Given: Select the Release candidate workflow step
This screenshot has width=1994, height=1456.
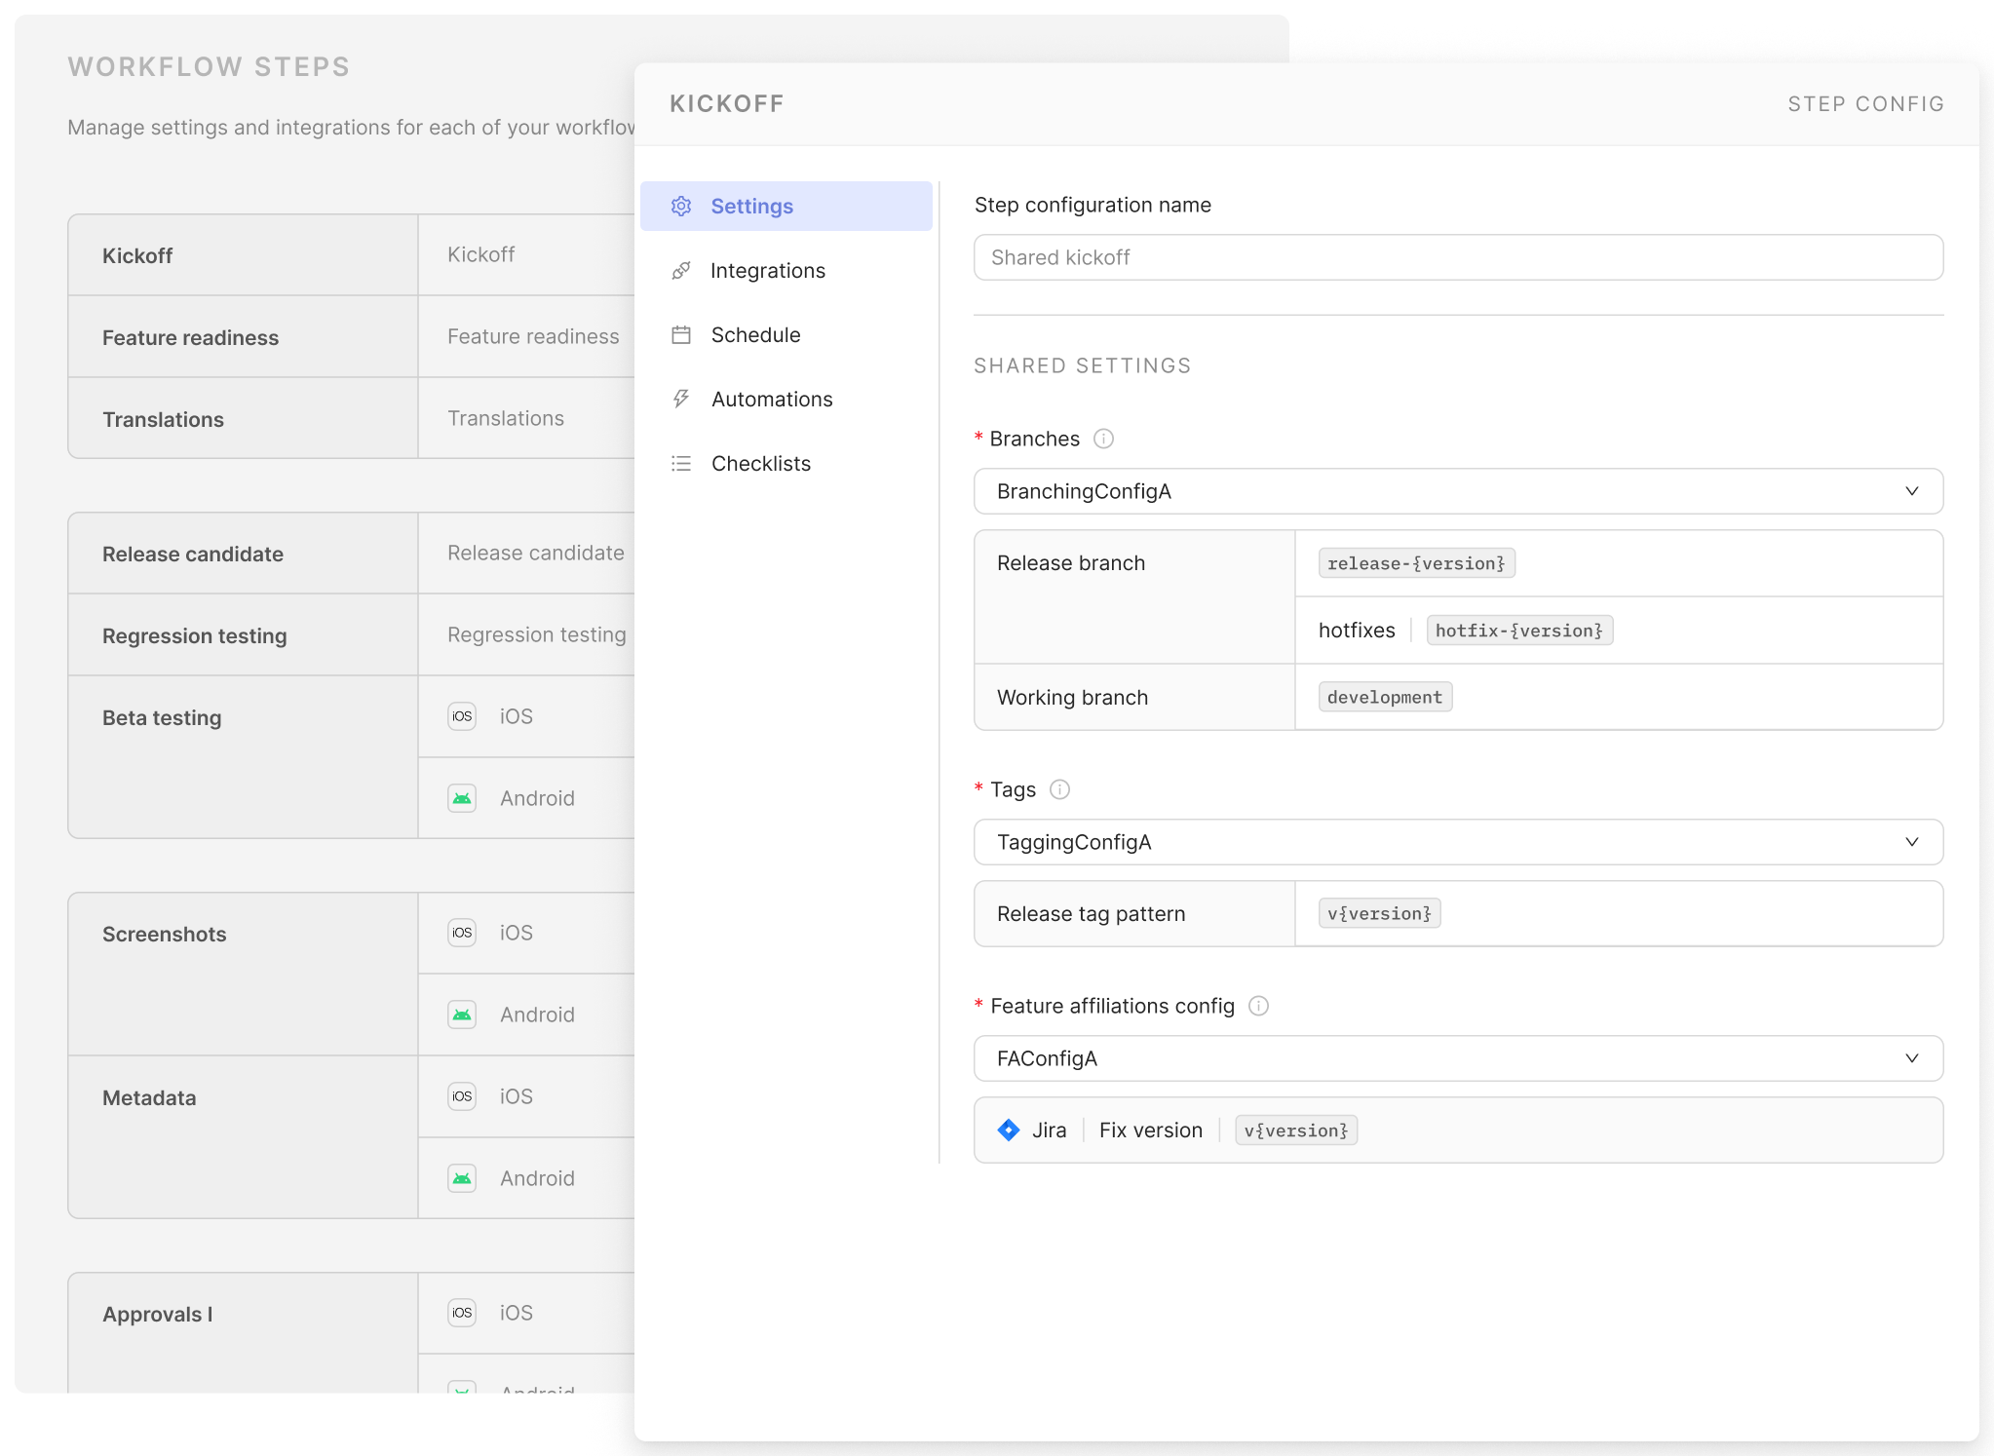Looking at the screenshot, I should point(193,554).
